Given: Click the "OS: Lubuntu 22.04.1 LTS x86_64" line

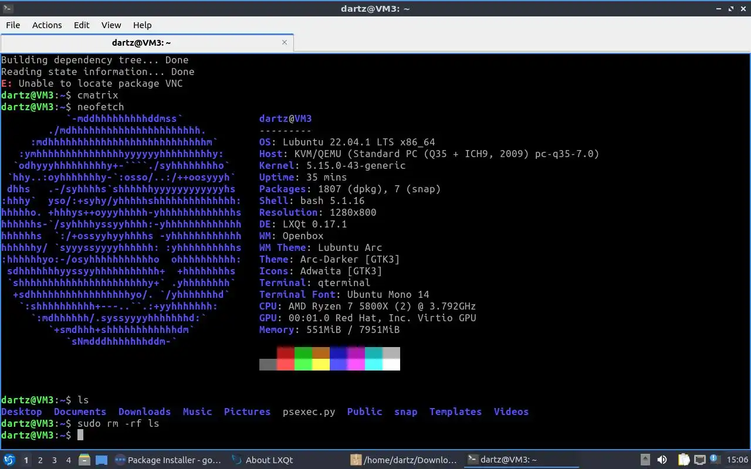Looking at the screenshot, I should [347, 142].
